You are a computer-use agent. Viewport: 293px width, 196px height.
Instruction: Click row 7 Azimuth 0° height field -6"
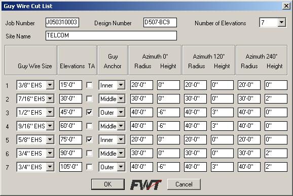(x=168, y=167)
